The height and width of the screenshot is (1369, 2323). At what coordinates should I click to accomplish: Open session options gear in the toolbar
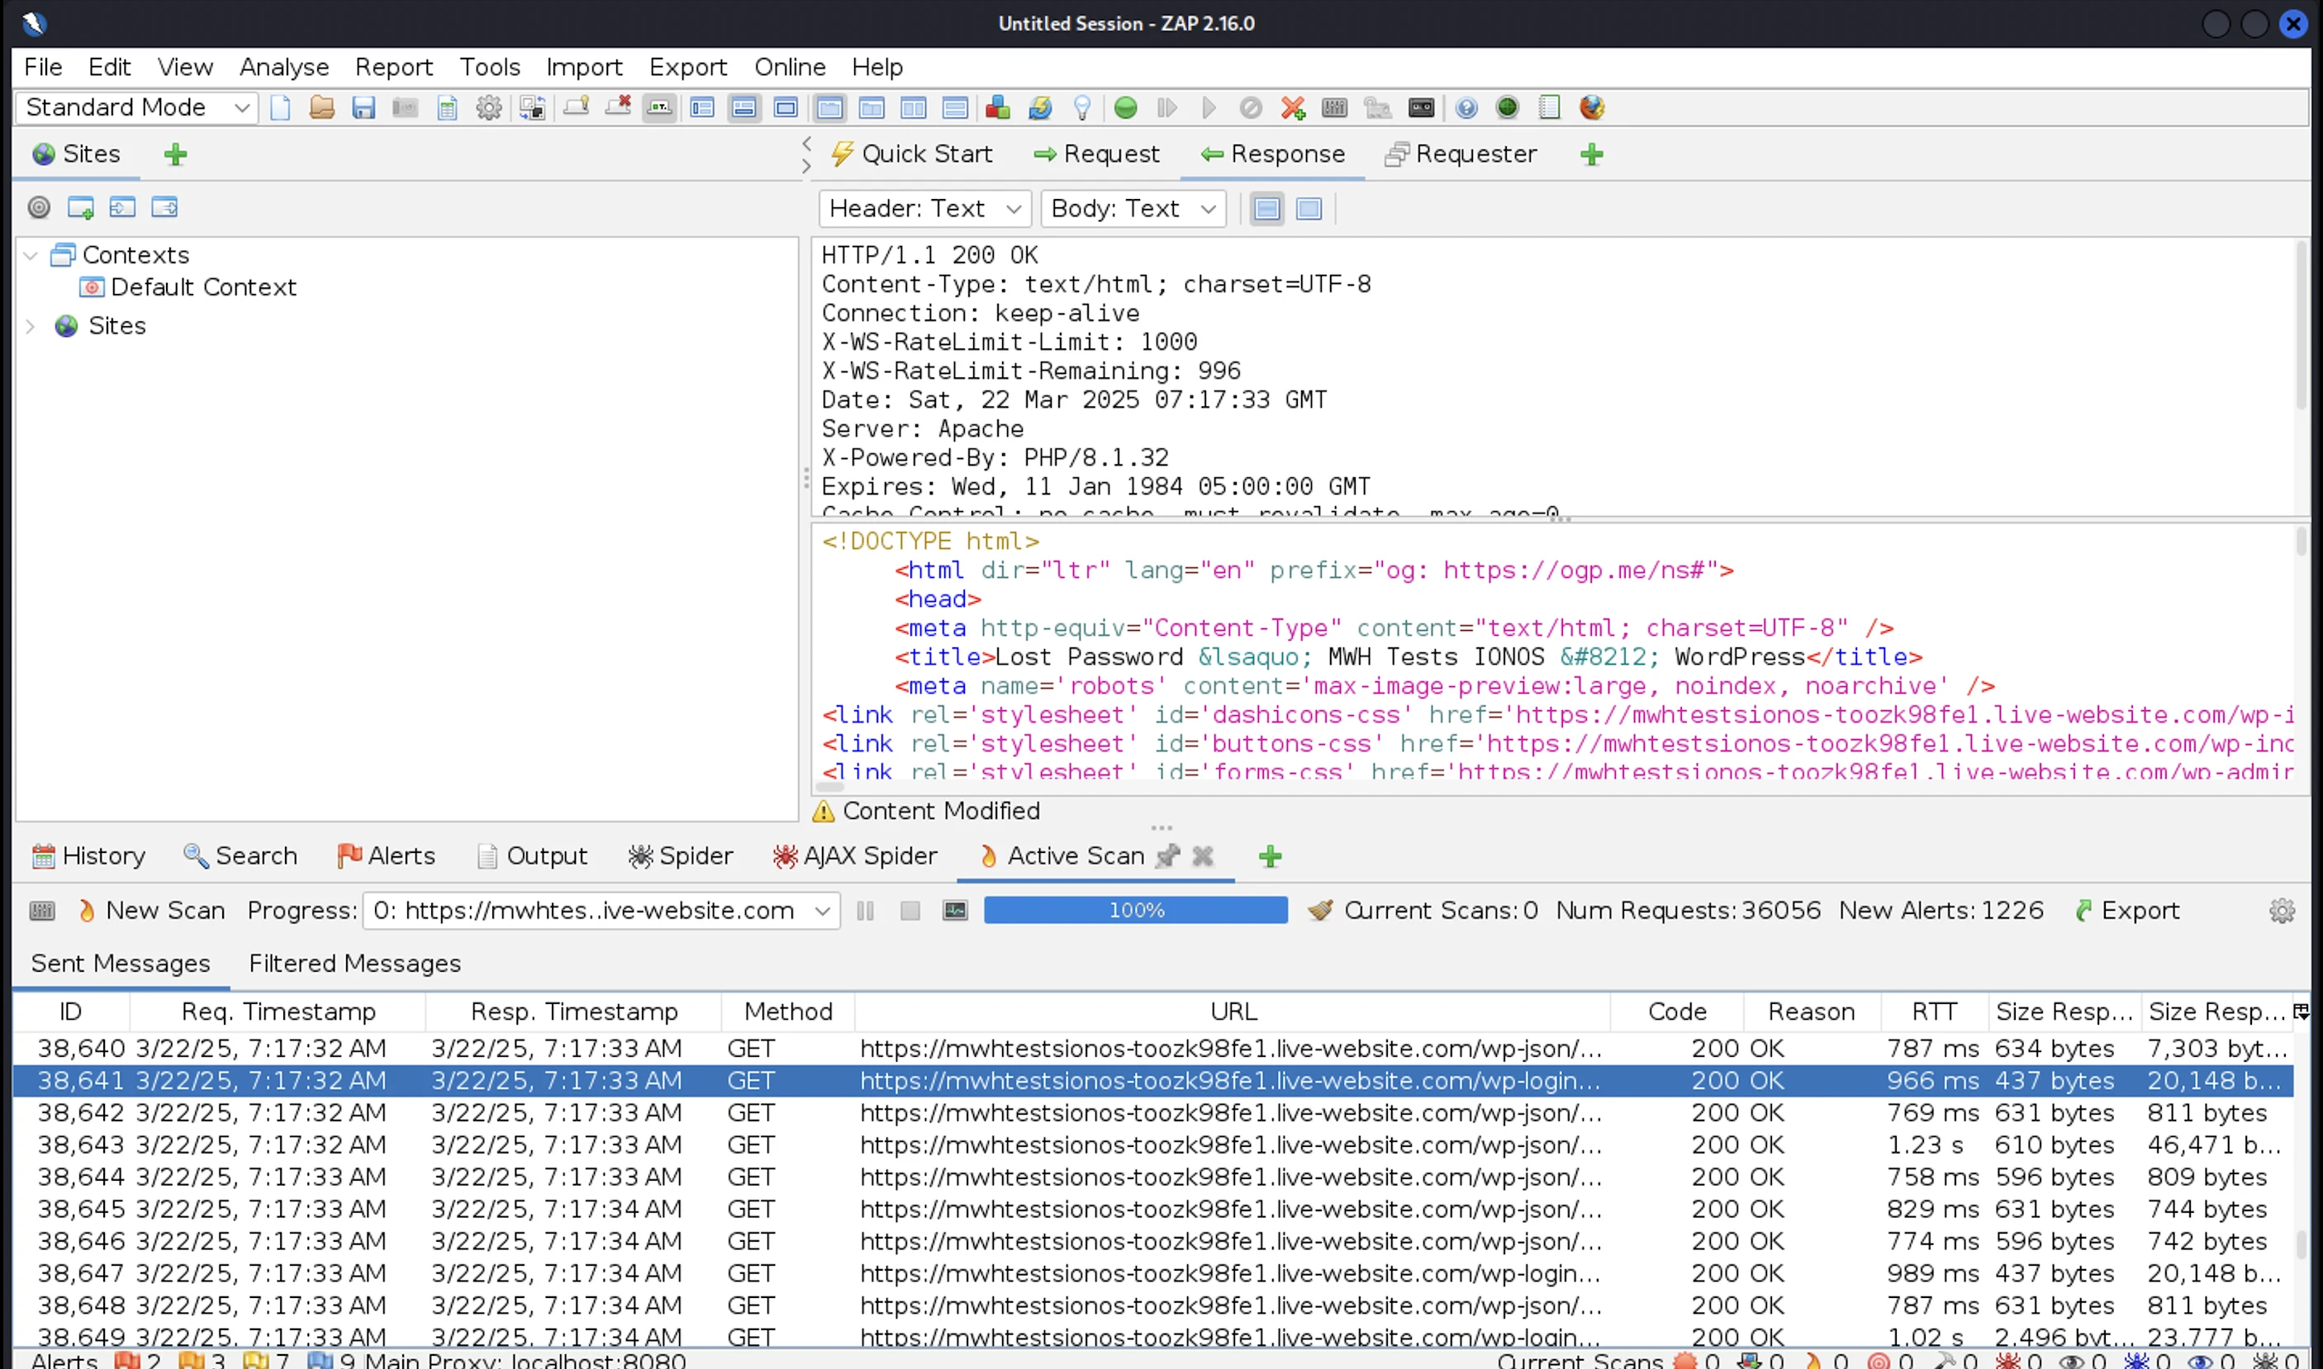point(488,108)
